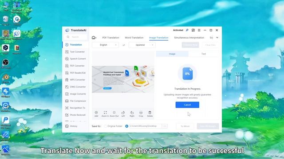Viewport: 284px width, 159px height.
Task: Browse save folder with the ellipsis button
Action: pyautogui.click(x=165, y=126)
